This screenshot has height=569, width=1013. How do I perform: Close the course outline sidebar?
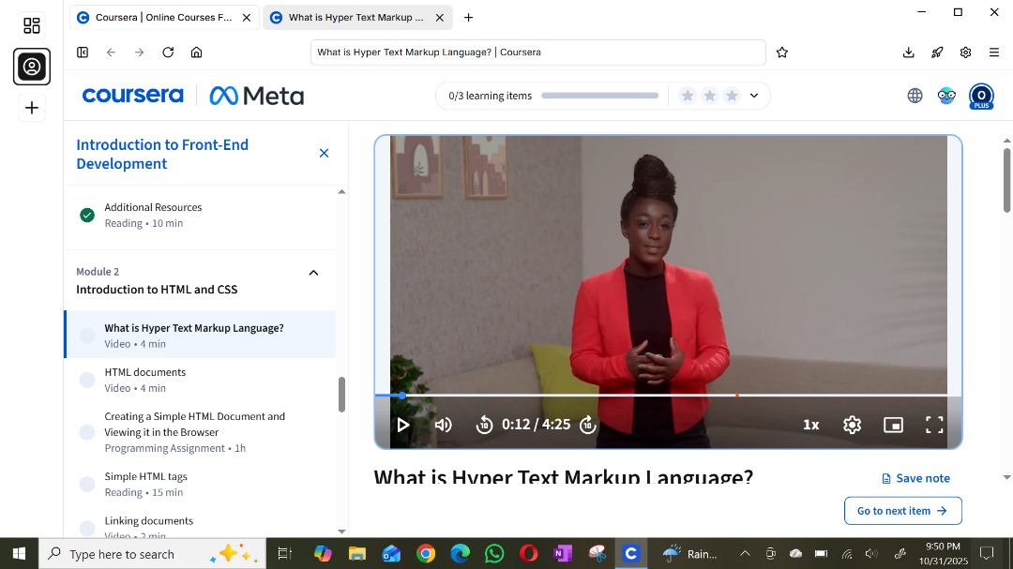click(325, 153)
